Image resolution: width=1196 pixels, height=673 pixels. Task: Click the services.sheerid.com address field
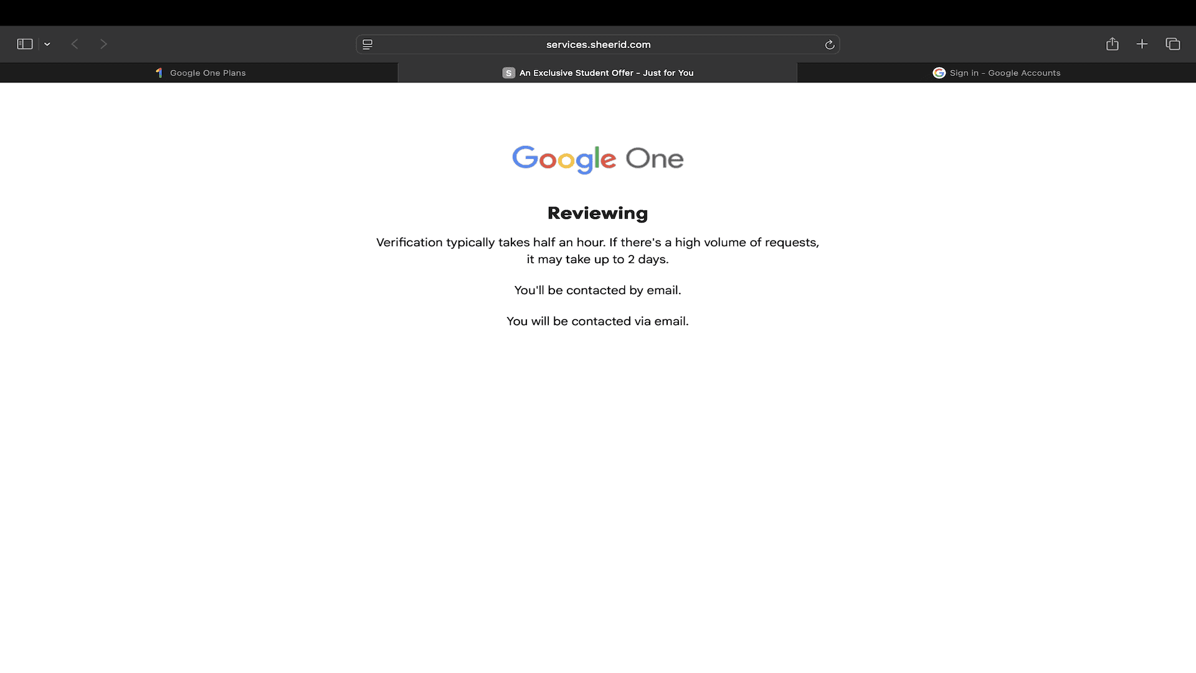598,44
